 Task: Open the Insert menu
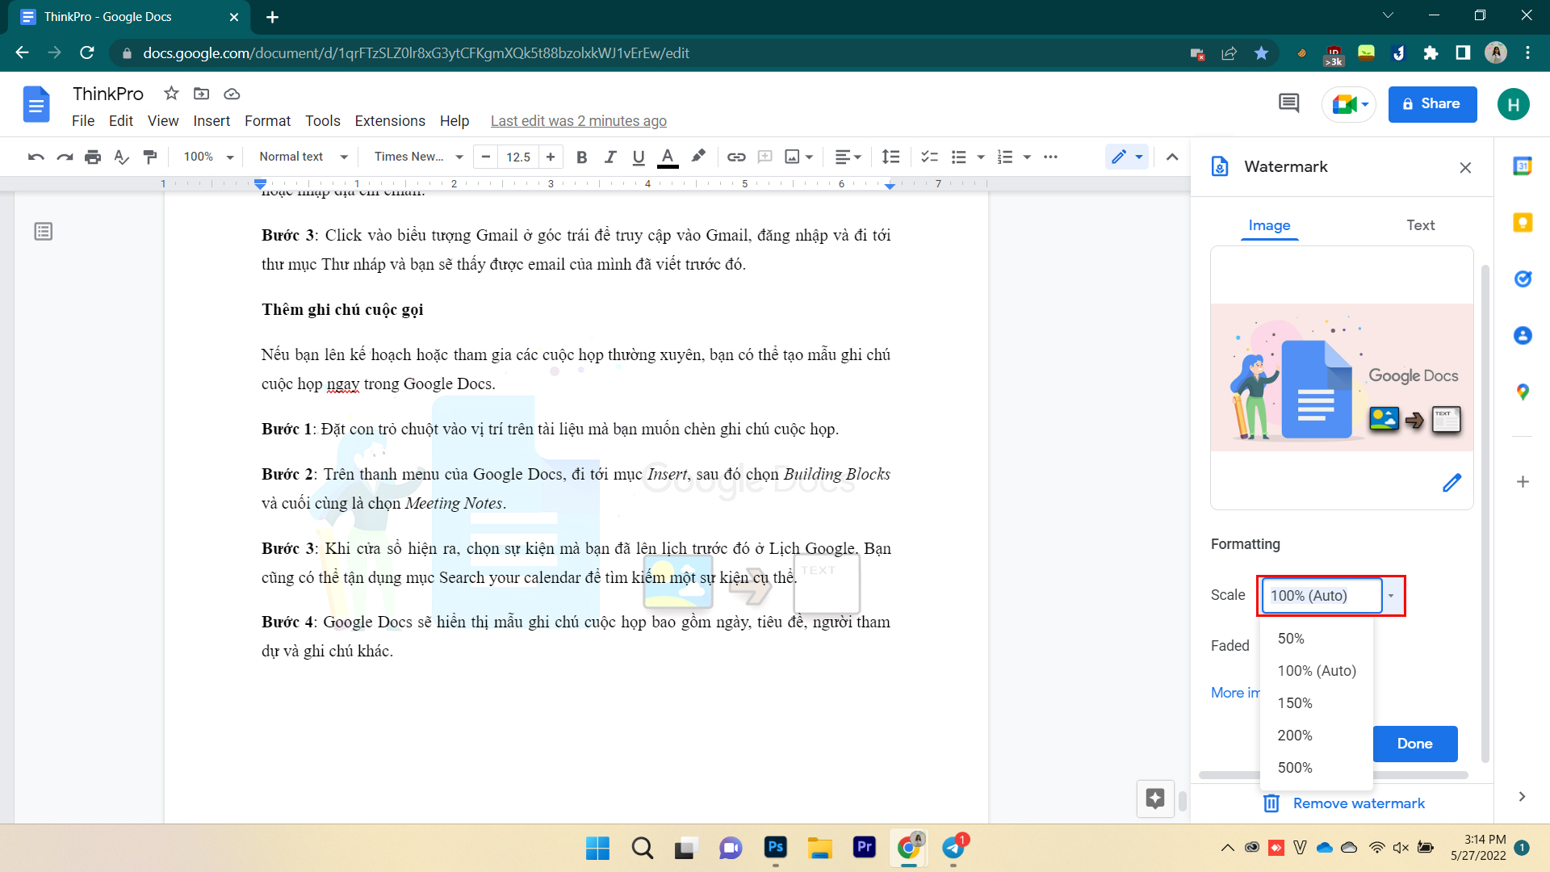pyautogui.click(x=212, y=121)
